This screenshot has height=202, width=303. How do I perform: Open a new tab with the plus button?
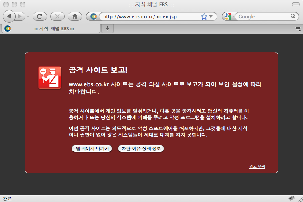point(108,28)
